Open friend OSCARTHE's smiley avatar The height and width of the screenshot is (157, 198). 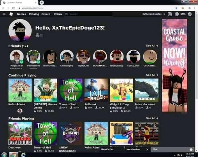pos(150,56)
